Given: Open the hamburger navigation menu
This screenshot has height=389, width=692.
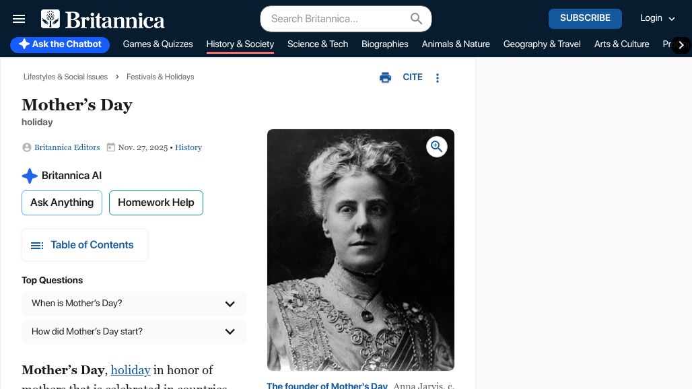Looking at the screenshot, I should pyautogui.click(x=19, y=19).
